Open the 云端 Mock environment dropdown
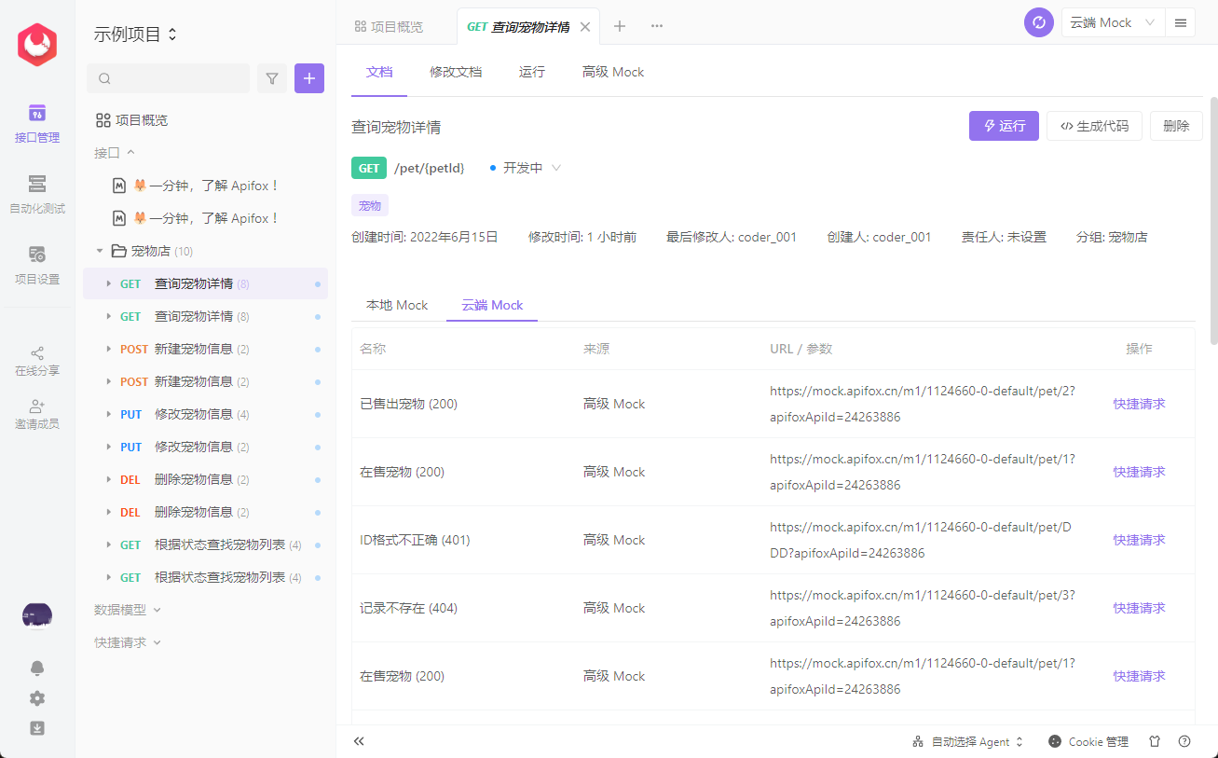The image size is (1218, 758). (x=1113, y=21)
